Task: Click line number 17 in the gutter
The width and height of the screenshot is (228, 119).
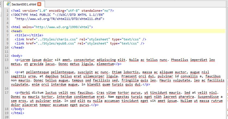Action: (7, 93)
